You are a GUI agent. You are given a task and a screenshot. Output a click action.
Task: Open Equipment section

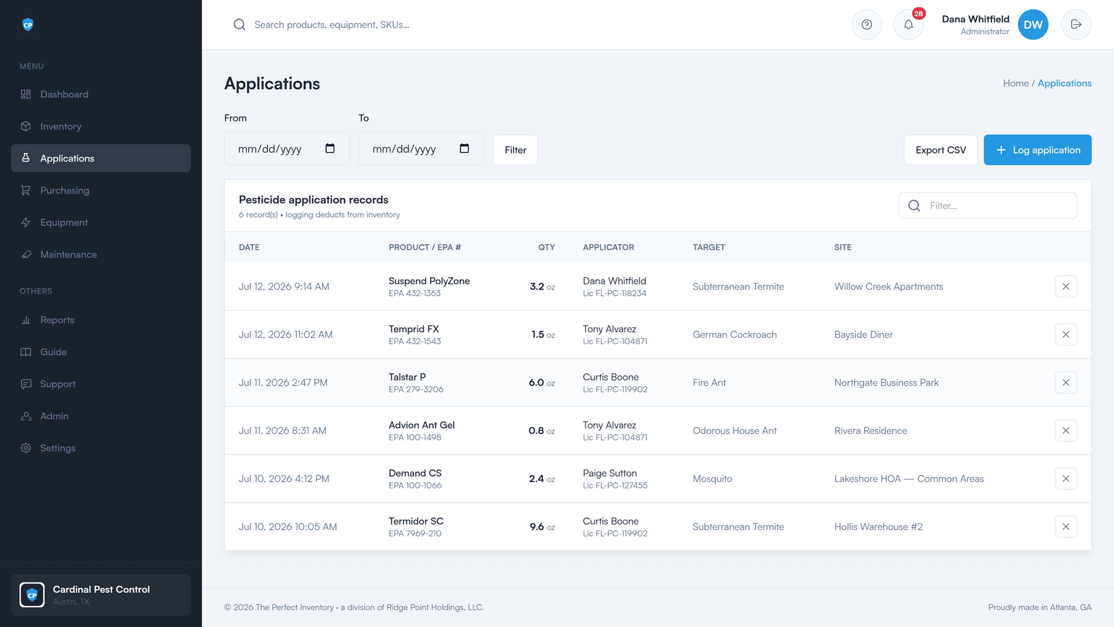101,222
